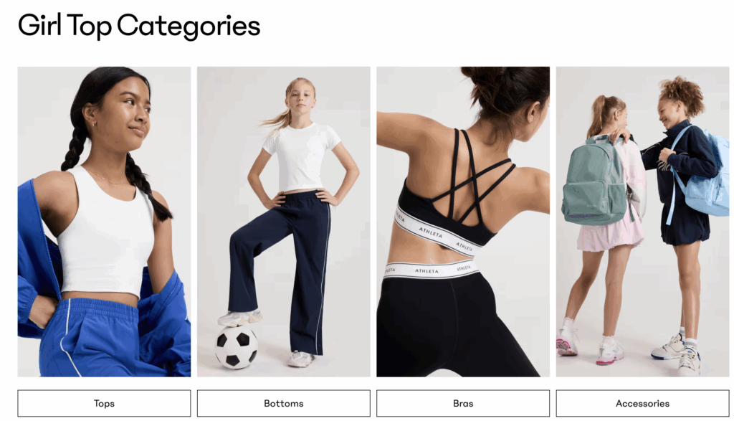This screenshot has height=421, width=734.
Task: Click the white t-shirt on soccer girl
Action: (x=301, y=157)
